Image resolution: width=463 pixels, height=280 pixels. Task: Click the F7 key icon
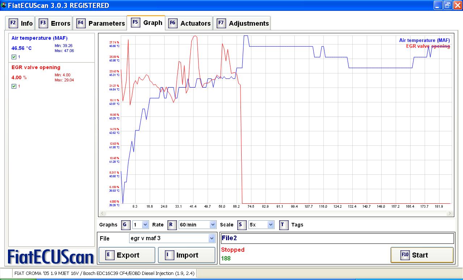[x=221, y=23]
